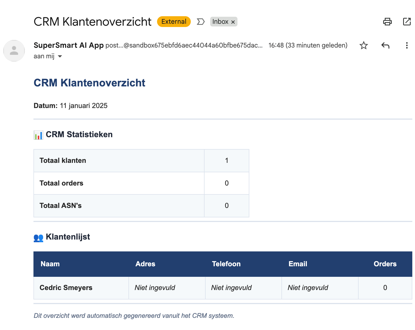Star this email
Viewport: 415px width, 330px height.
(x=363, y=45)
